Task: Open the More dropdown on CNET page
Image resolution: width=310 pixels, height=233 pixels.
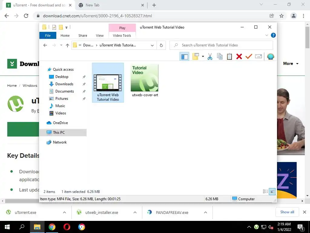Action: point(291,64)
